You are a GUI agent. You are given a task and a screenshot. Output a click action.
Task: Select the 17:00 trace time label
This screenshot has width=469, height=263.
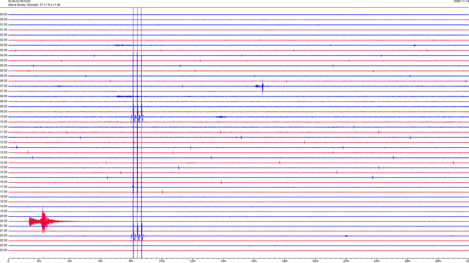point(4,187)
